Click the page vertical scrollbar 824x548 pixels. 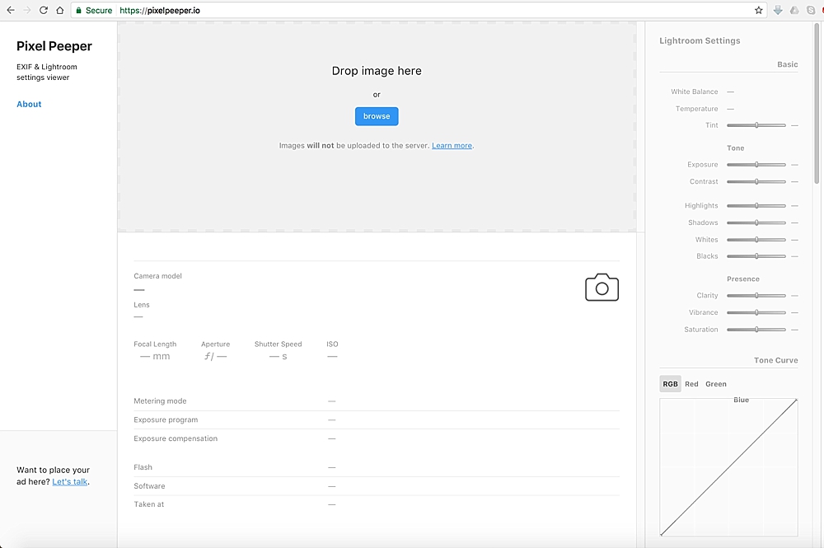[816, 102]
